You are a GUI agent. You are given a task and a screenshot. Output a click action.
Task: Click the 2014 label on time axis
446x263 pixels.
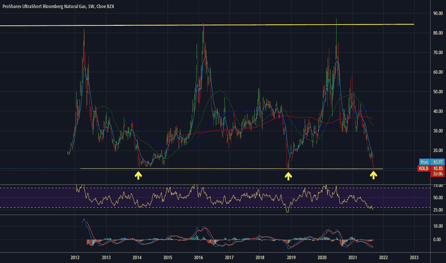(137, 258)
